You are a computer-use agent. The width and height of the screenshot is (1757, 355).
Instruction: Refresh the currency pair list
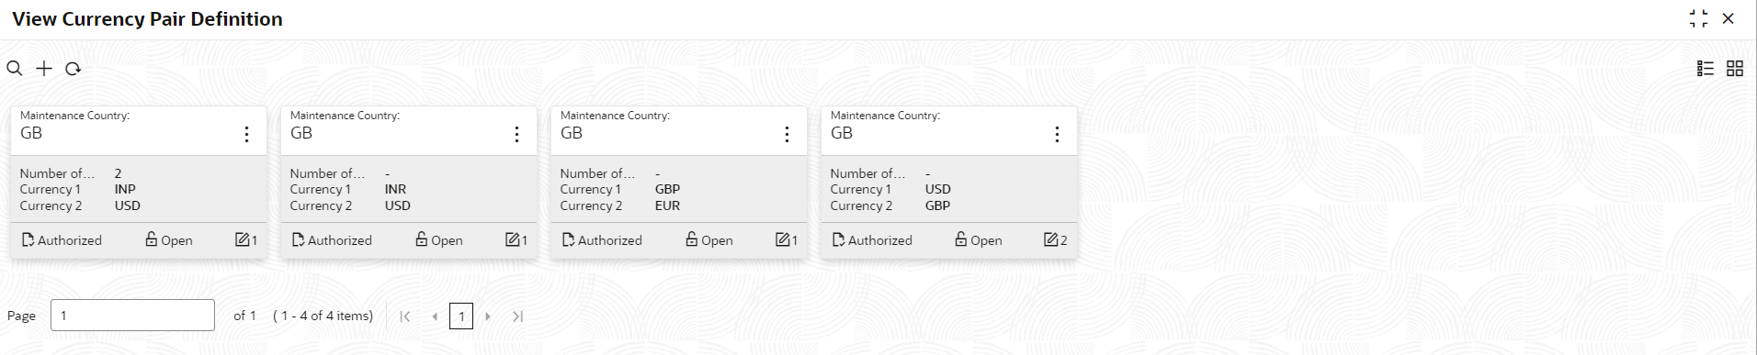[74, 68]
